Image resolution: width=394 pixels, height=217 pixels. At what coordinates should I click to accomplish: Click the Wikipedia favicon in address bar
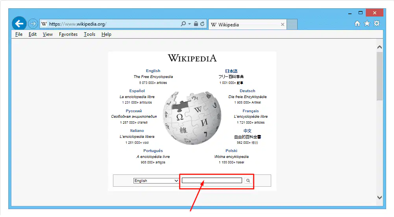pos(44,24)
